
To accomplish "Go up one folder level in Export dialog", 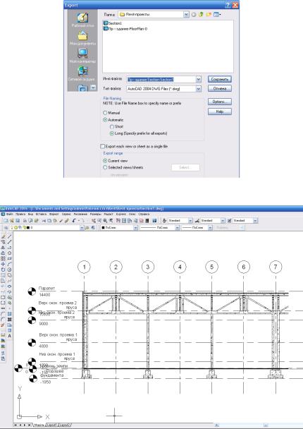I will point(201,15).
